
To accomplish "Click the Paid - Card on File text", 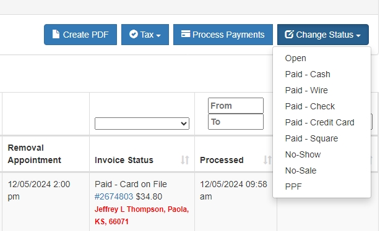I will [x=131, y=184].
